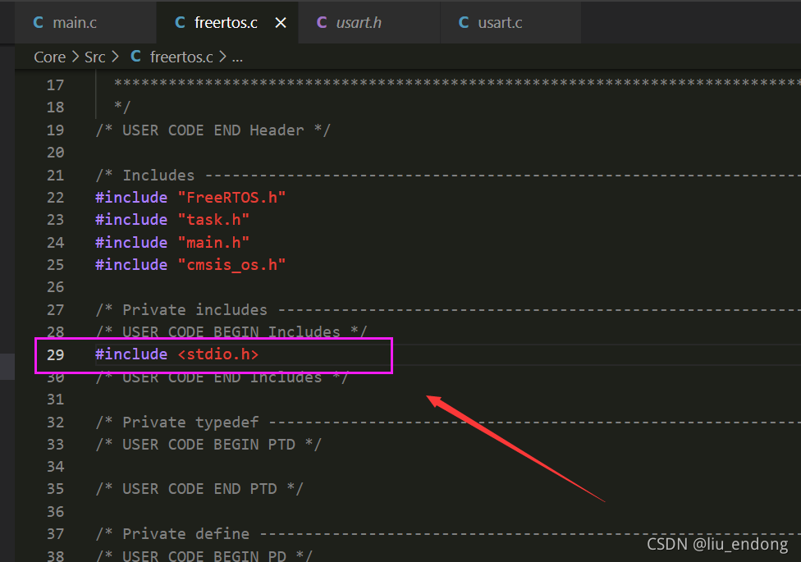Click the USER CODE END Header comment
This screenshot has width=801, height=562.
click(213, 130)
